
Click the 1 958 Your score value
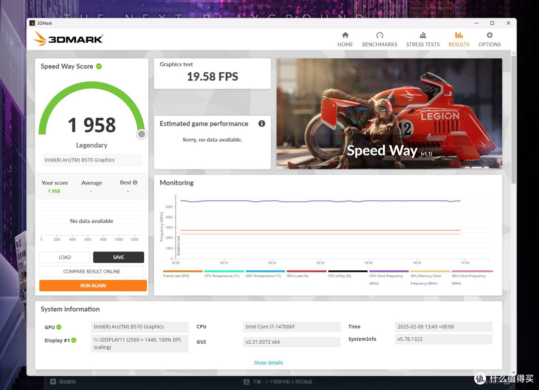click(x=54, y=191)
